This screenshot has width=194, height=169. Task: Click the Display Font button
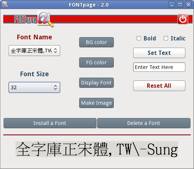point(96,83)
